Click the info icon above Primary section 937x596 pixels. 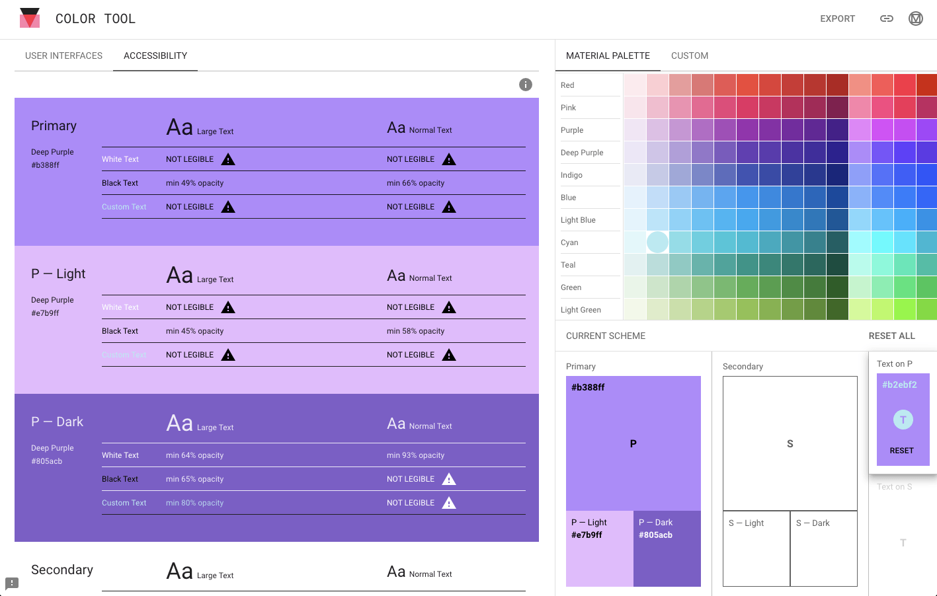coord(526,85)
